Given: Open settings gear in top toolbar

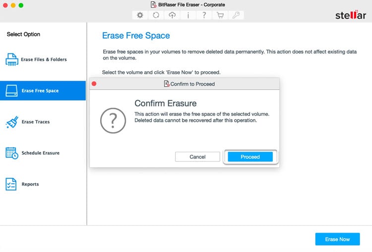Looking at the screenshot, I should (140, 15).
